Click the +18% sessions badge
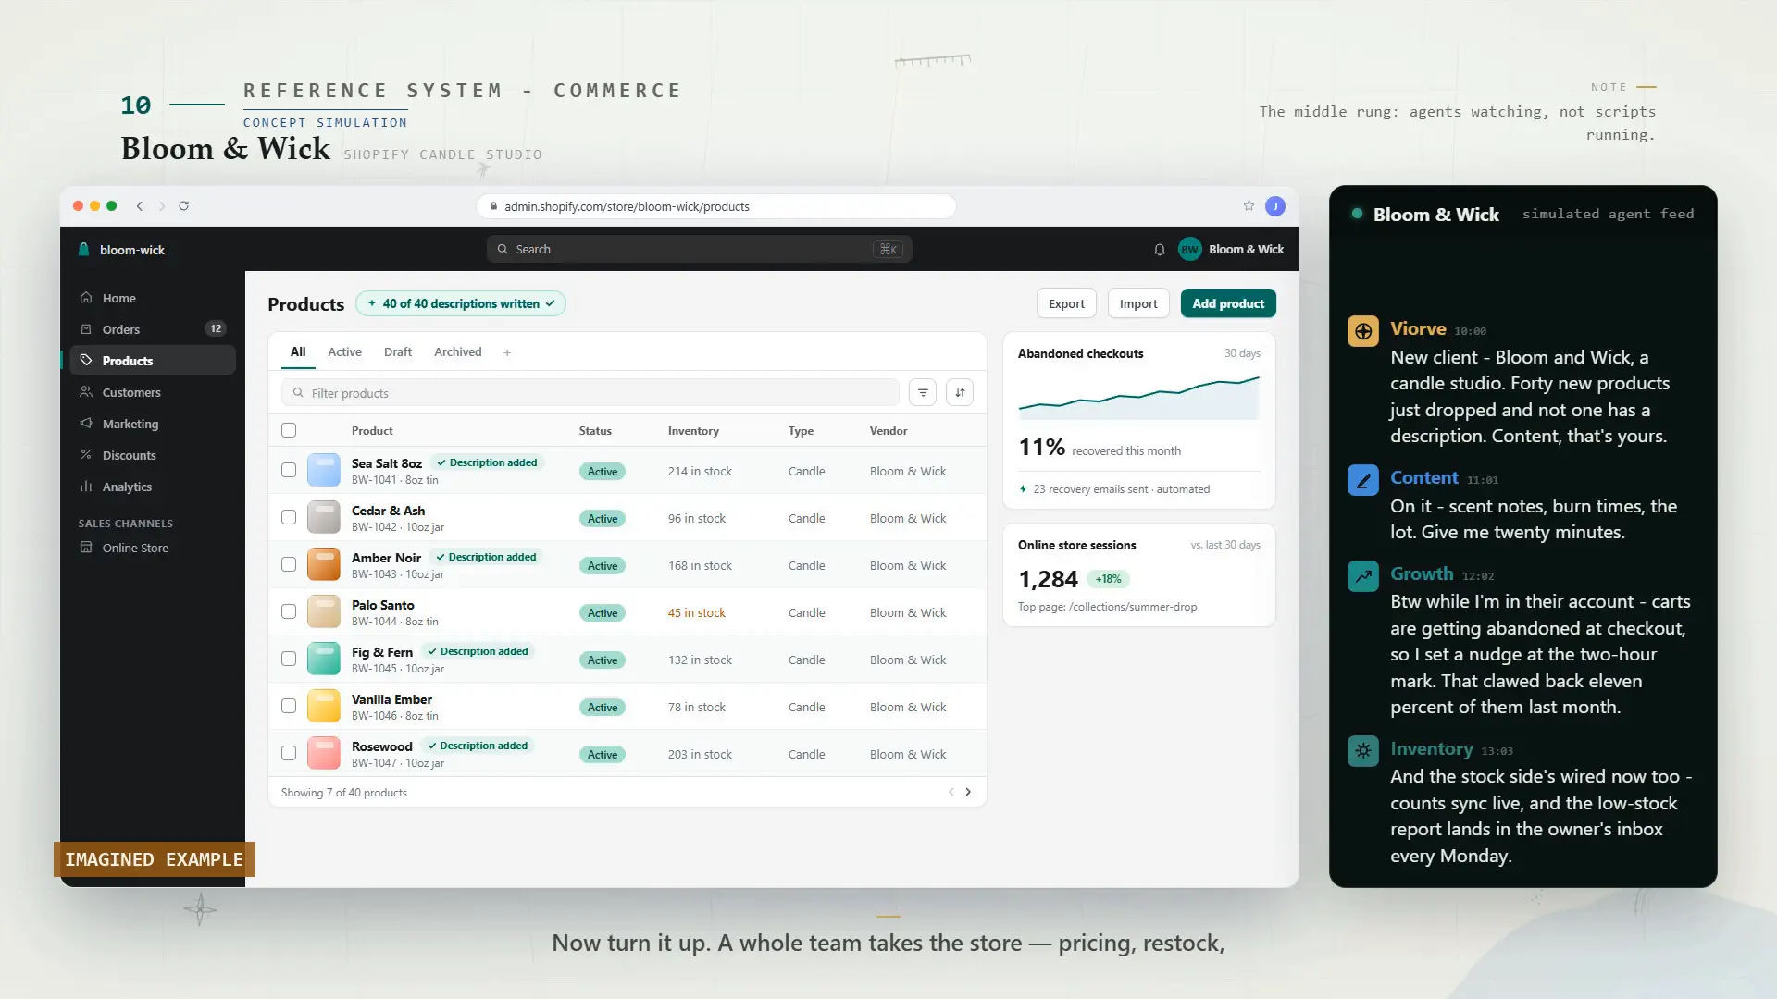This screenshot has height=999, width=1777. [x=1108, y=579]
